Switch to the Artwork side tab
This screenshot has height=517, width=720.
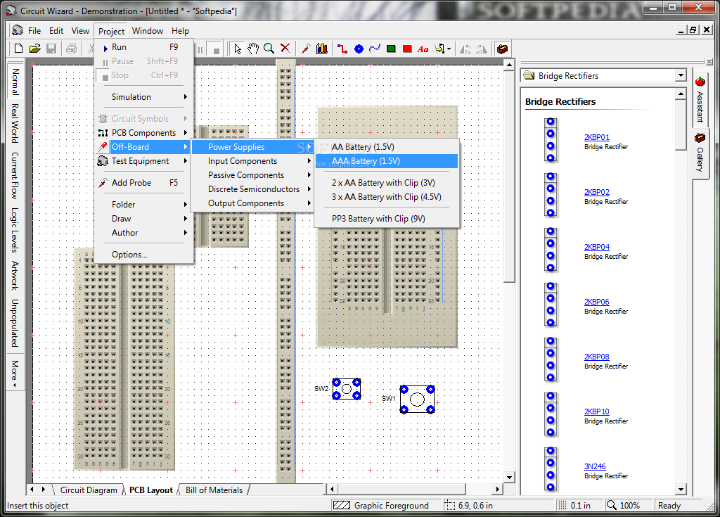click(15, 275)
